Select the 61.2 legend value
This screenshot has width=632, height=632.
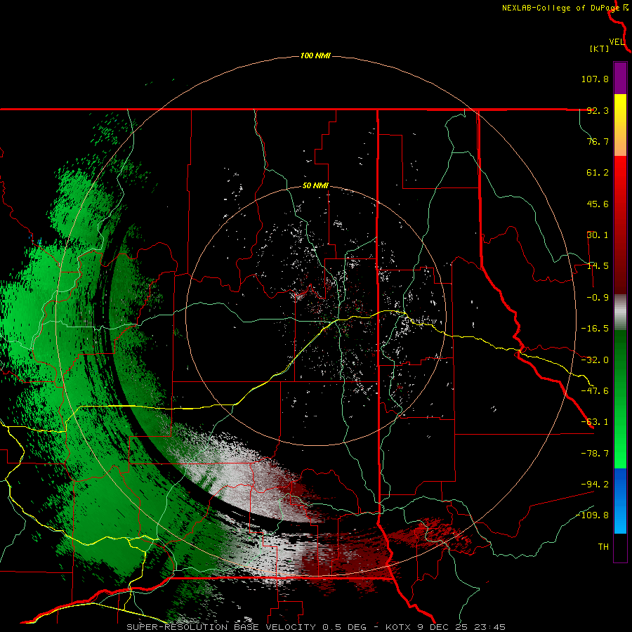click(598, 173)
